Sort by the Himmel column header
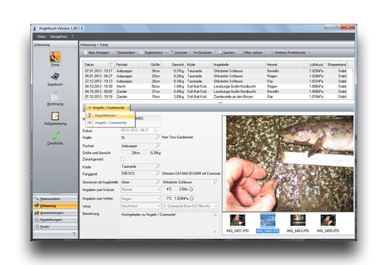Image resolution: width=388 pixels, height=265 pixels. pyautogui.click(x=284, y=64)
